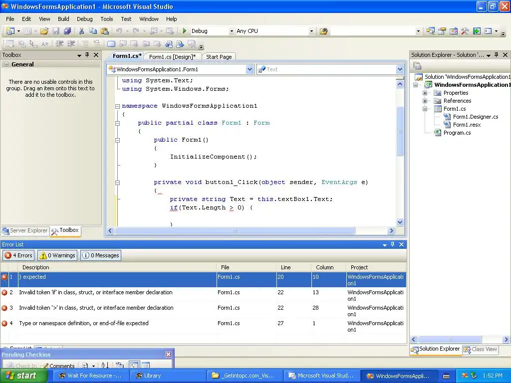Viewport: 511px width, 383px height.
Task: Select error 2 Invalid token 'if' row
Action: point(204,295)
